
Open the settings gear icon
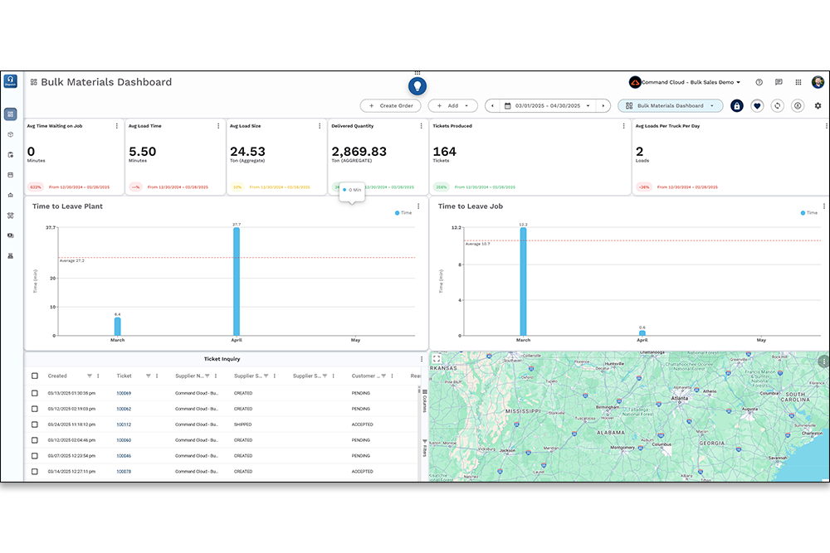tap(818, 106)
